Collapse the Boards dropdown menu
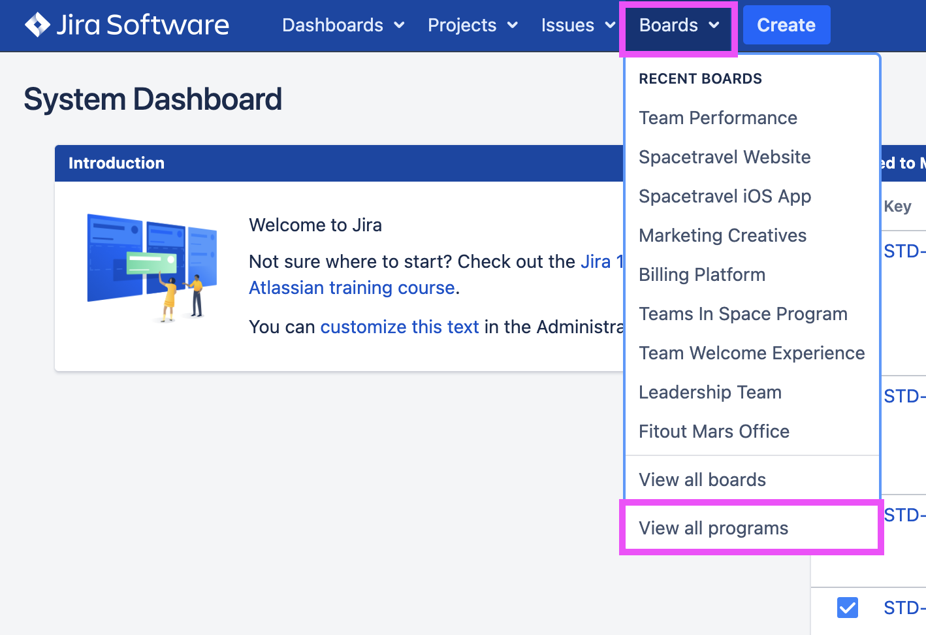Viewport: 926px width, 635px height. click(x=679, y=25)
